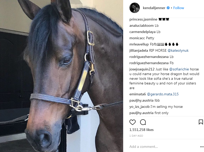The image size is (204, 152).
Task: Open the yo_izs_jacob commenter profile
Action: click(x=139, y=107)
